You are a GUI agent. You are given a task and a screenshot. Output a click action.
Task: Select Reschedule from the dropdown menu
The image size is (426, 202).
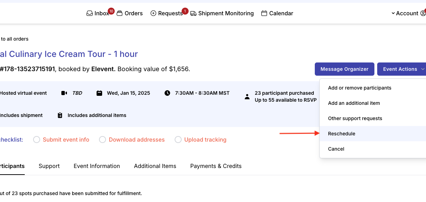(x=342, y=134)
